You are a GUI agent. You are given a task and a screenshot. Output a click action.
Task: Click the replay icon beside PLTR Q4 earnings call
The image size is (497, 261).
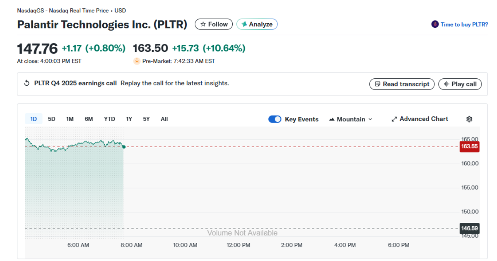(x=26, y=83)
